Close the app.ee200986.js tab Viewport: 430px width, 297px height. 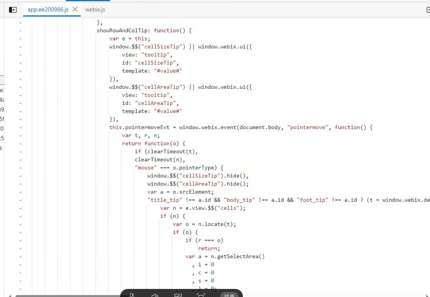pos(75,9)
